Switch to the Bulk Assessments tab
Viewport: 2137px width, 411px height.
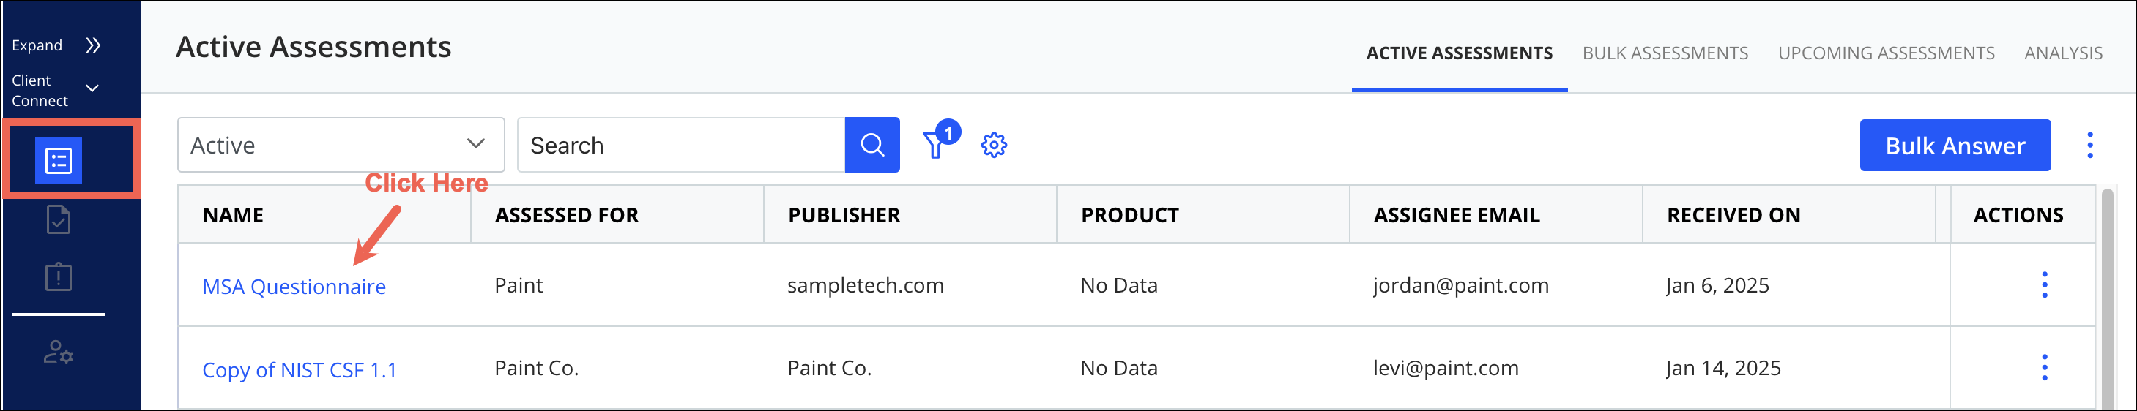[x=1664, y=53]
